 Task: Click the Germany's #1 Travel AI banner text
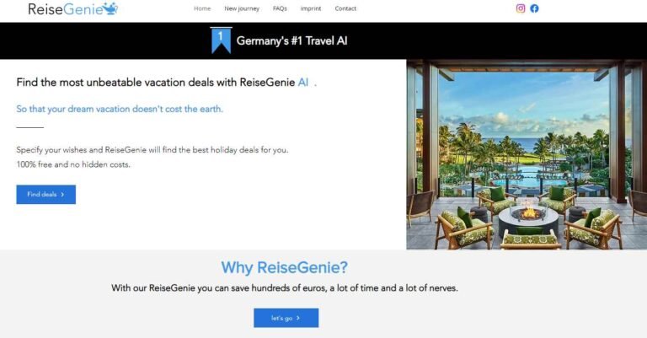[x=291, y=40]
